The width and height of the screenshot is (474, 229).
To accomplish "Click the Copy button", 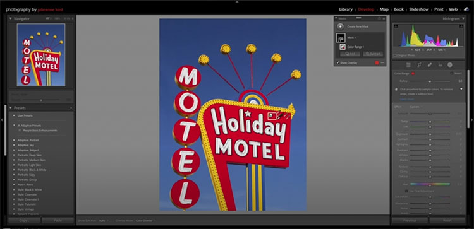I will pos(23,221).
